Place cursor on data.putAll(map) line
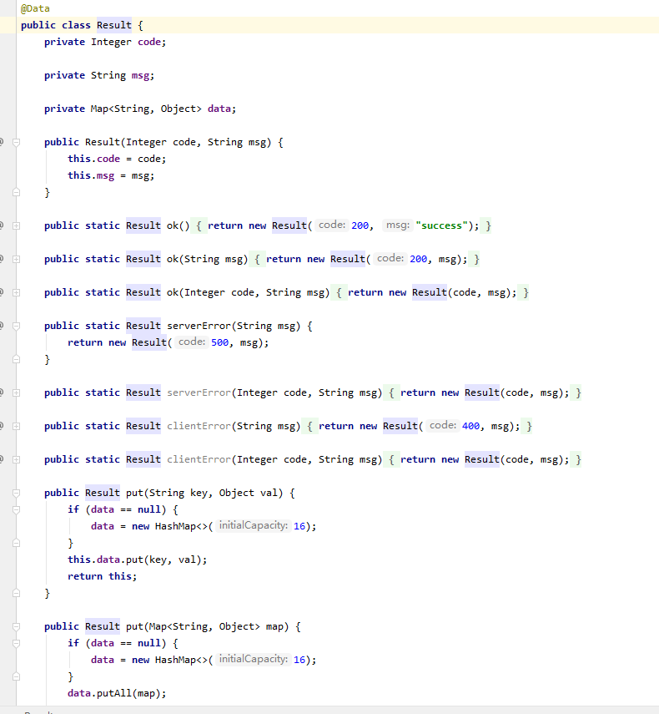The width and height of the screenshot is (659, 714). pos(117,693)
